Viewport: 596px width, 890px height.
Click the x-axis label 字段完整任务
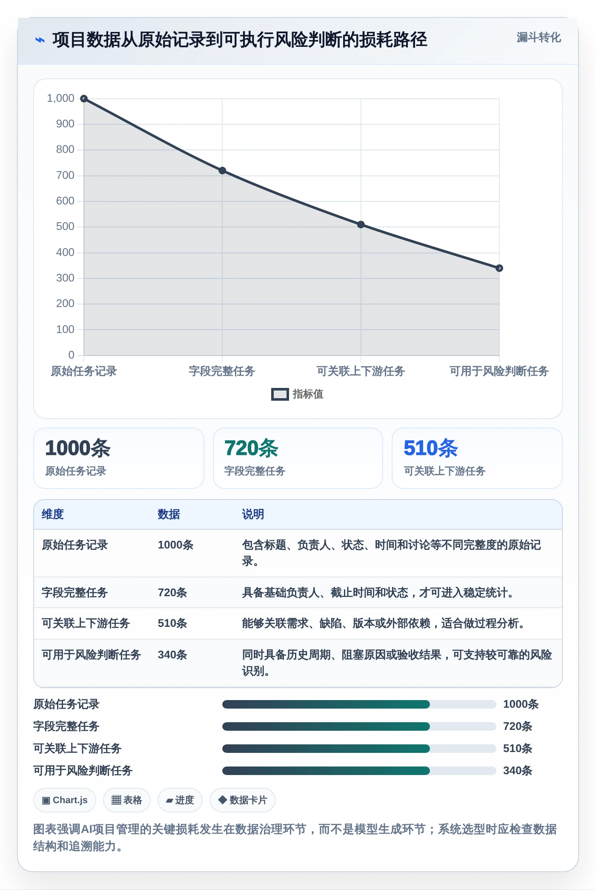[222, 371]
